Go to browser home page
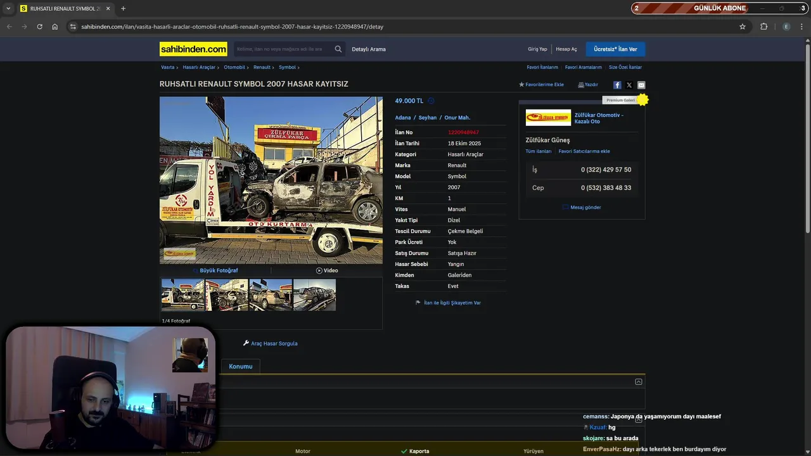Screen dimensions: 811x456 [x=54, y=27]
